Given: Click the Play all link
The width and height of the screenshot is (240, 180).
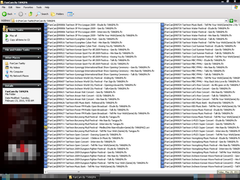Looking at the screenshot, I should pos(13,36).
